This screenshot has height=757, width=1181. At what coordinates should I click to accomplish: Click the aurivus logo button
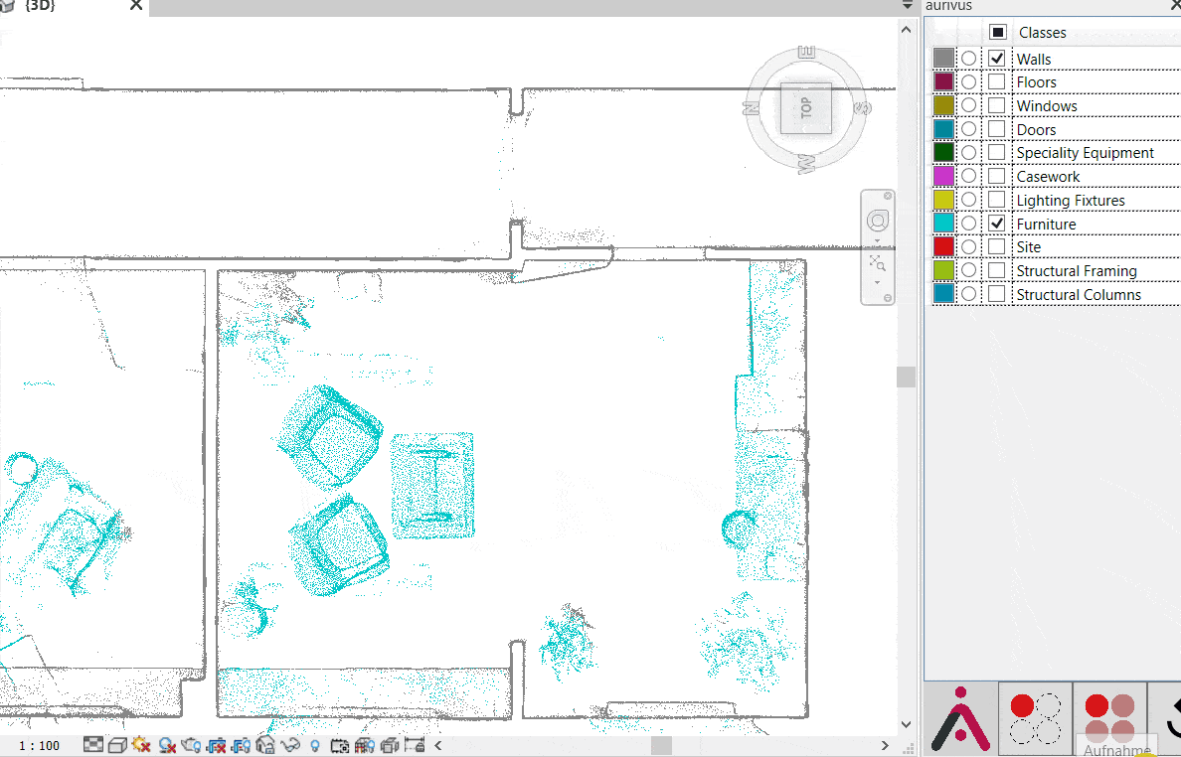click(x=960, y=719)
